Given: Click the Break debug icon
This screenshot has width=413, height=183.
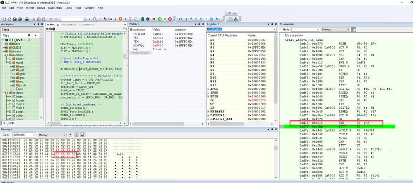Looking at the screenshot, I should (211, 19).
